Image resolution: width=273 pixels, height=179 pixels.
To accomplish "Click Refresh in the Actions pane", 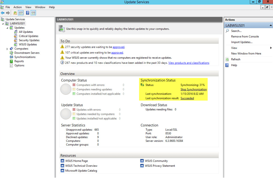I will pos(235,59).
